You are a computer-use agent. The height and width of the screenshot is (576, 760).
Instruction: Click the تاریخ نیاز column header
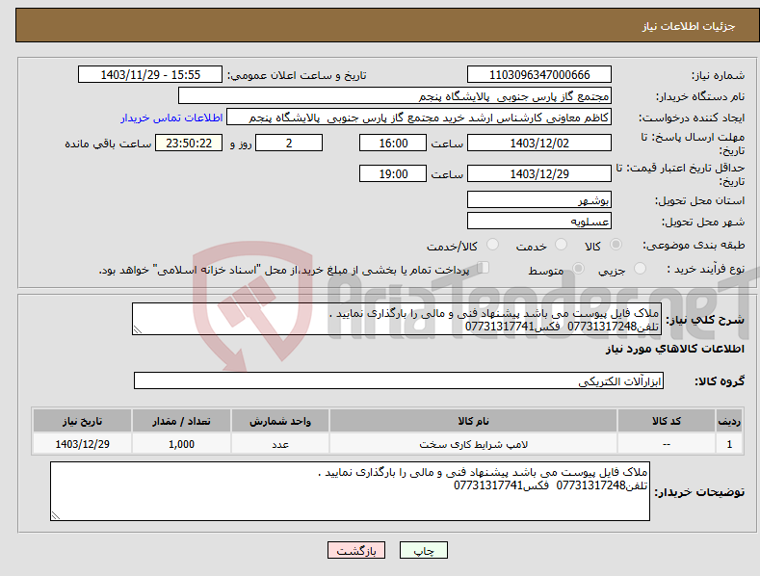[82, 421]
